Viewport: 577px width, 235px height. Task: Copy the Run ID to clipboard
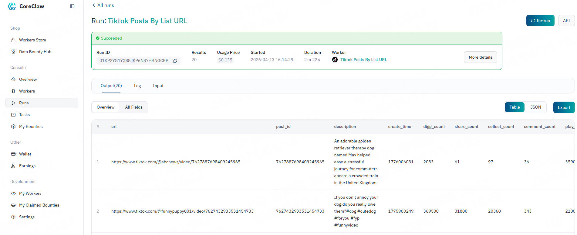click(175, 61)
